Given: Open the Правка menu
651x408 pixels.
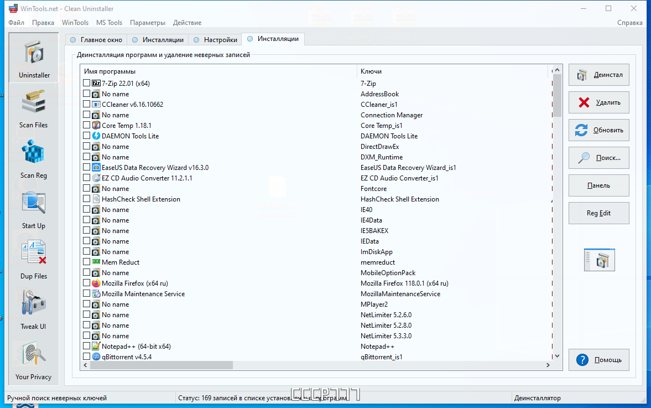Looking at the screenshot, I should tap(43, 23).
